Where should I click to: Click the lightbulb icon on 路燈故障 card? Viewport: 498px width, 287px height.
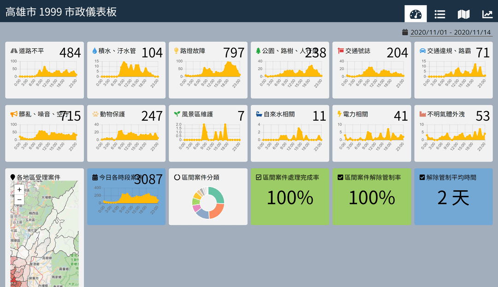pos(176,51)
